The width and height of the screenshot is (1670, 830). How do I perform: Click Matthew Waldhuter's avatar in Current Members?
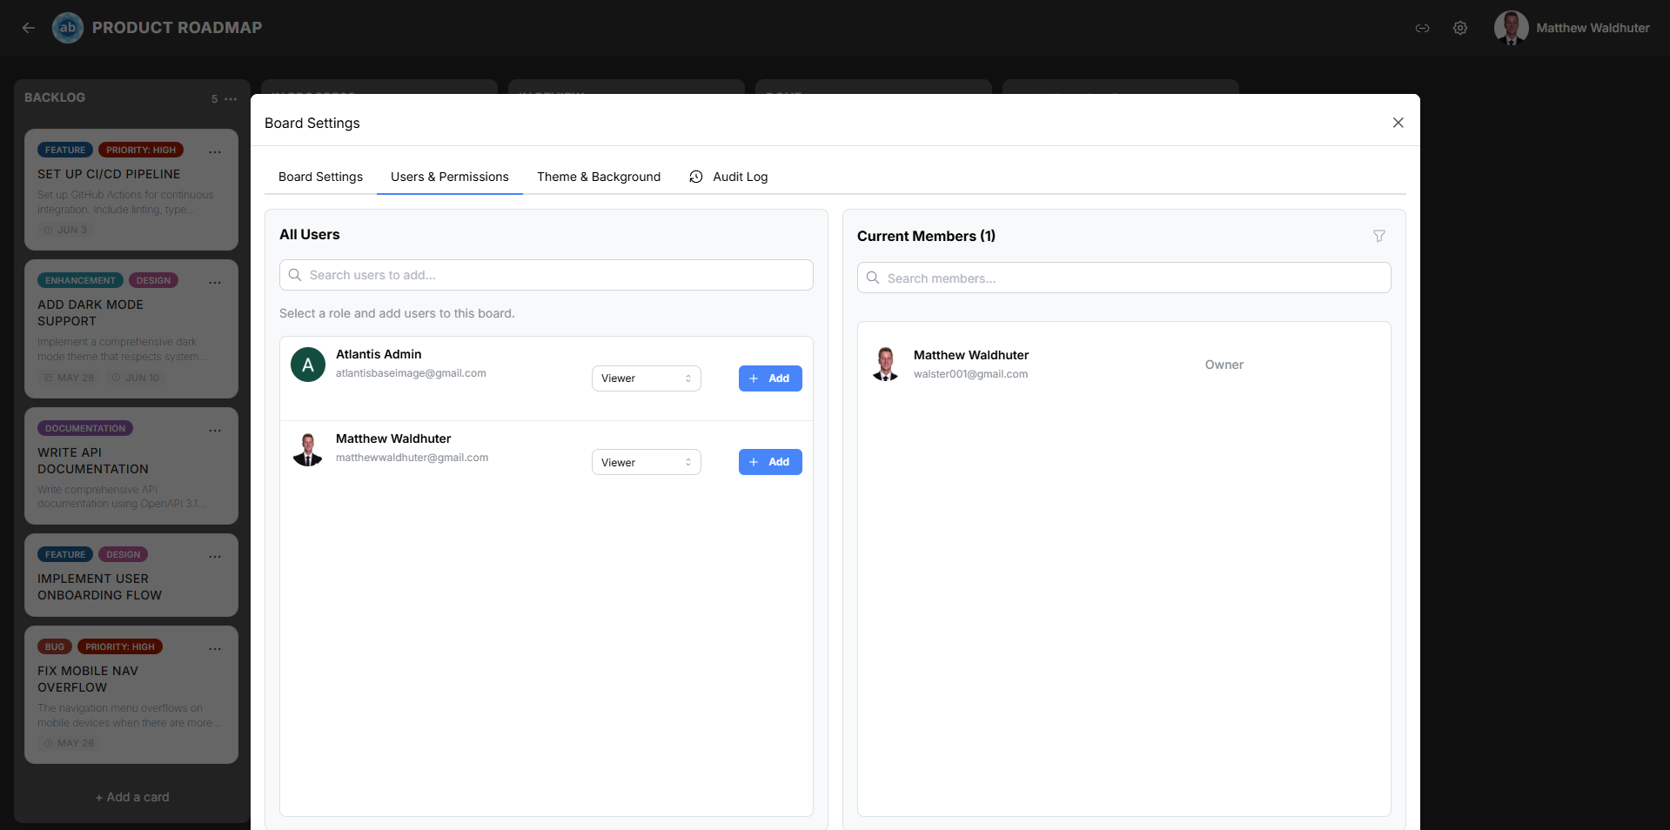pyautogui.click(x=886, y=364)
